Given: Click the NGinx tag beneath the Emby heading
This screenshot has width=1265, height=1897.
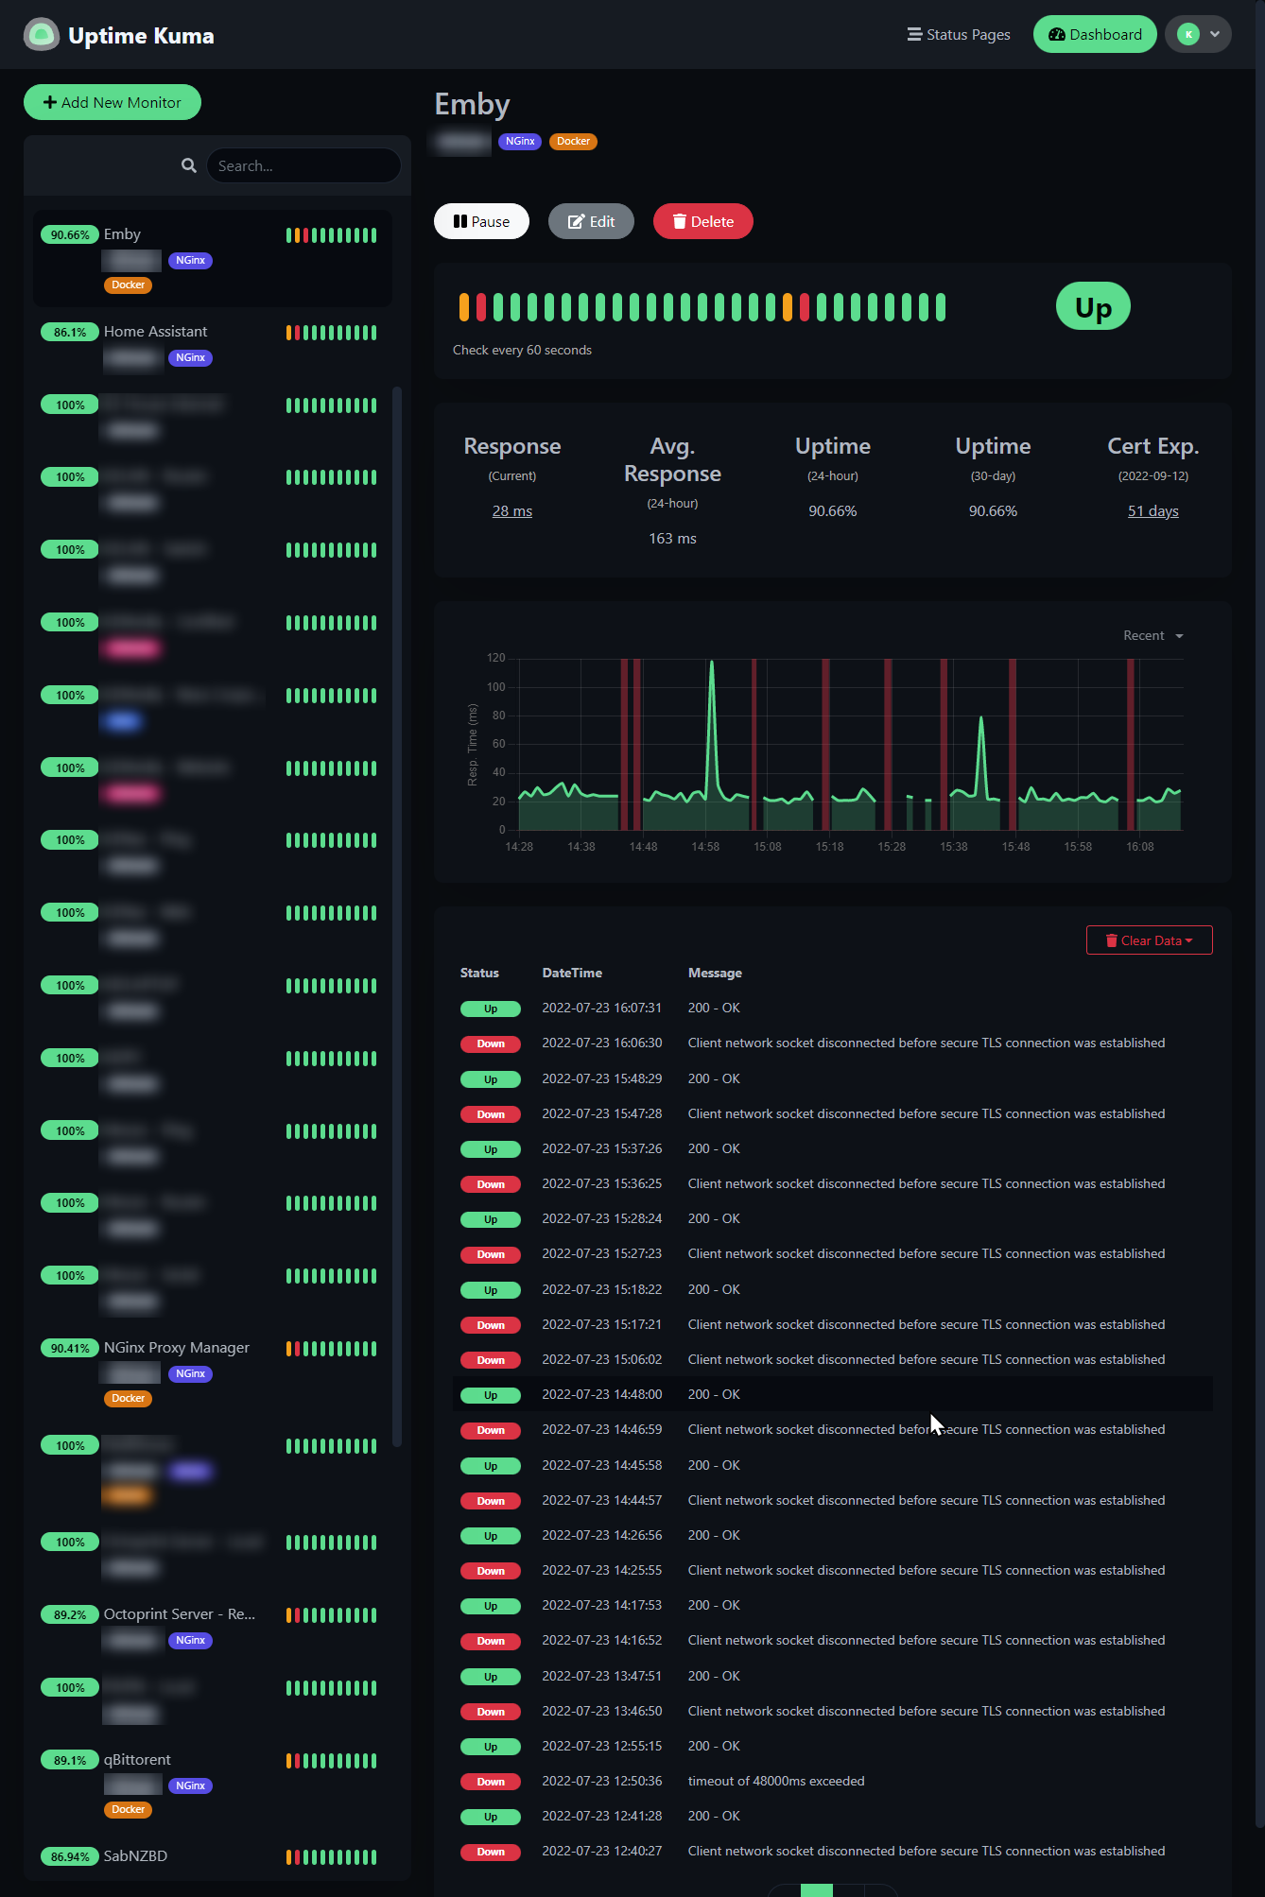Looking at the screenshot, I should pos(520,142).
